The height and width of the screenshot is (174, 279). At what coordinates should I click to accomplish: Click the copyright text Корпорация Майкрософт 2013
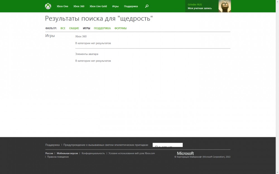tap(202, 157)
